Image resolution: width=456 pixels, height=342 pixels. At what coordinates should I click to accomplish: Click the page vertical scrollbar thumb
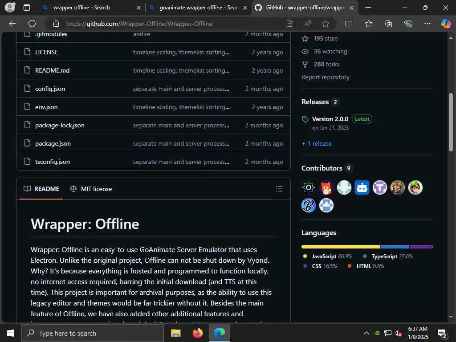coord(451,122)
